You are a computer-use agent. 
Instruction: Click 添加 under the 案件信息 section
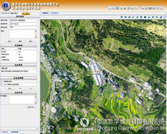[x=10, y=41]
